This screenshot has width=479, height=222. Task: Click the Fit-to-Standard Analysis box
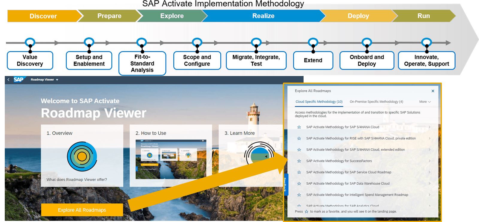pyautogui.click(x=142, y=63)
